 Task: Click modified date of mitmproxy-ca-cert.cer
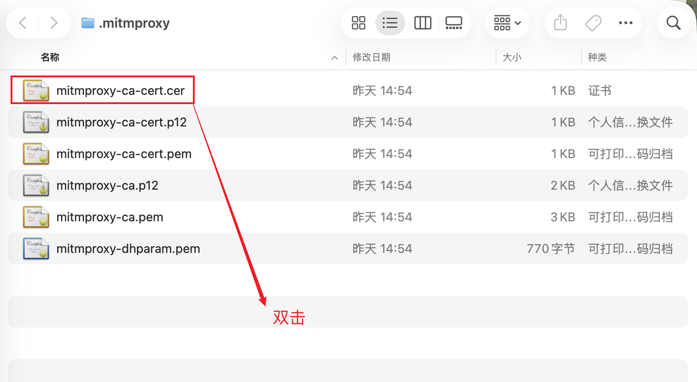382,91
